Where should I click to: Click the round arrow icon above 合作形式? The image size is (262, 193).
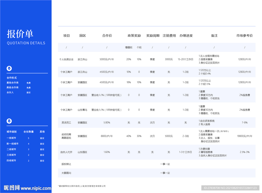tap(9, 69)
